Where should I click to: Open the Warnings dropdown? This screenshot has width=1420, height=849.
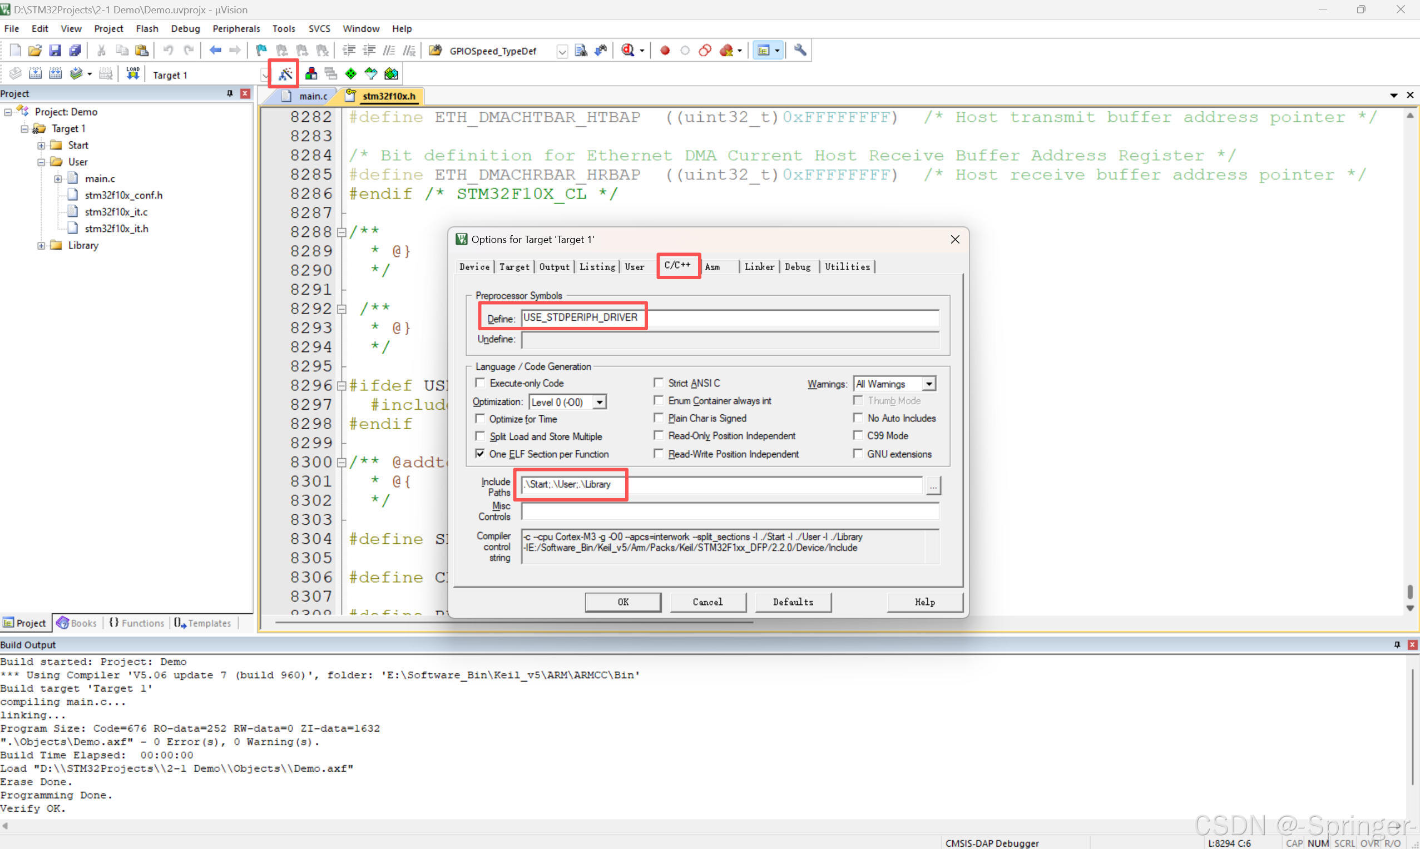pyautogui.click(x=929, y=384)
